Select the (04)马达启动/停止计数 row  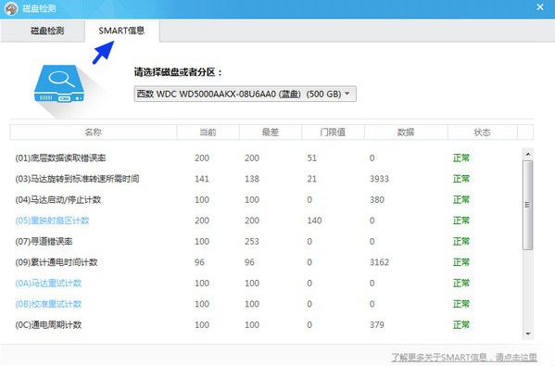266,199
